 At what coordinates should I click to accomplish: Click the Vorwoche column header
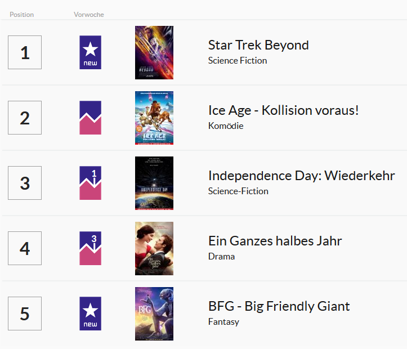tap(89, 15)
